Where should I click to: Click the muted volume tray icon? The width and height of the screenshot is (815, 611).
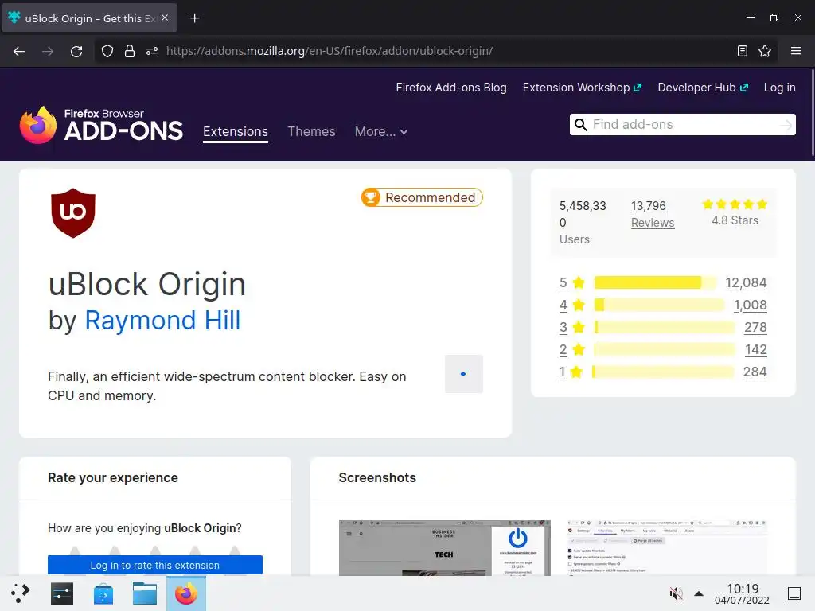pos(676,593)
